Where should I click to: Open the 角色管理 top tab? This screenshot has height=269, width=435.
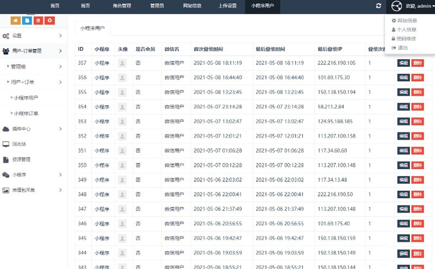tap(122, 5)
